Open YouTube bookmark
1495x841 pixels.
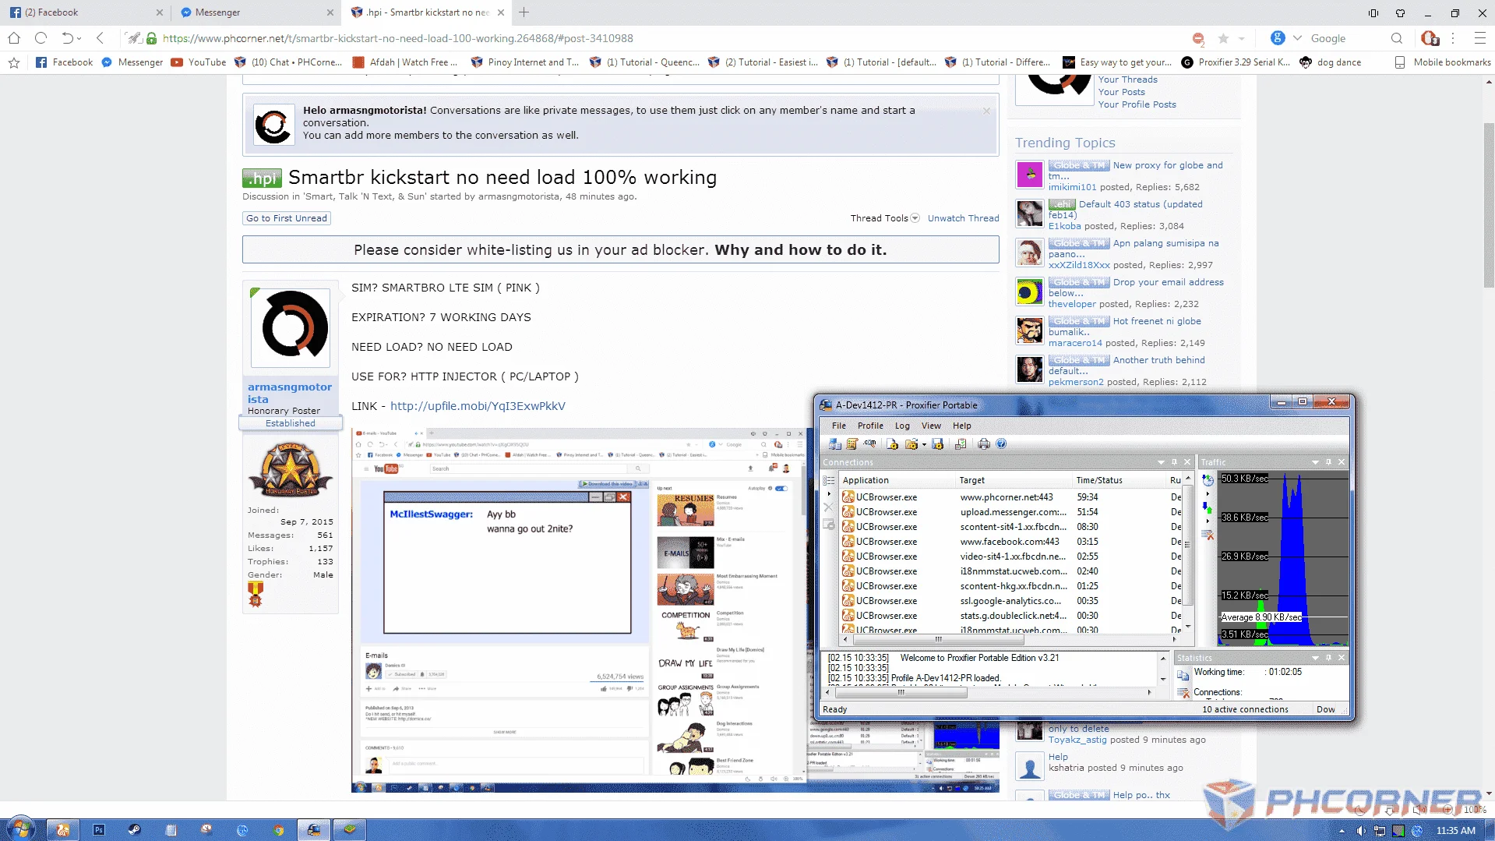[x=199, y=62]
